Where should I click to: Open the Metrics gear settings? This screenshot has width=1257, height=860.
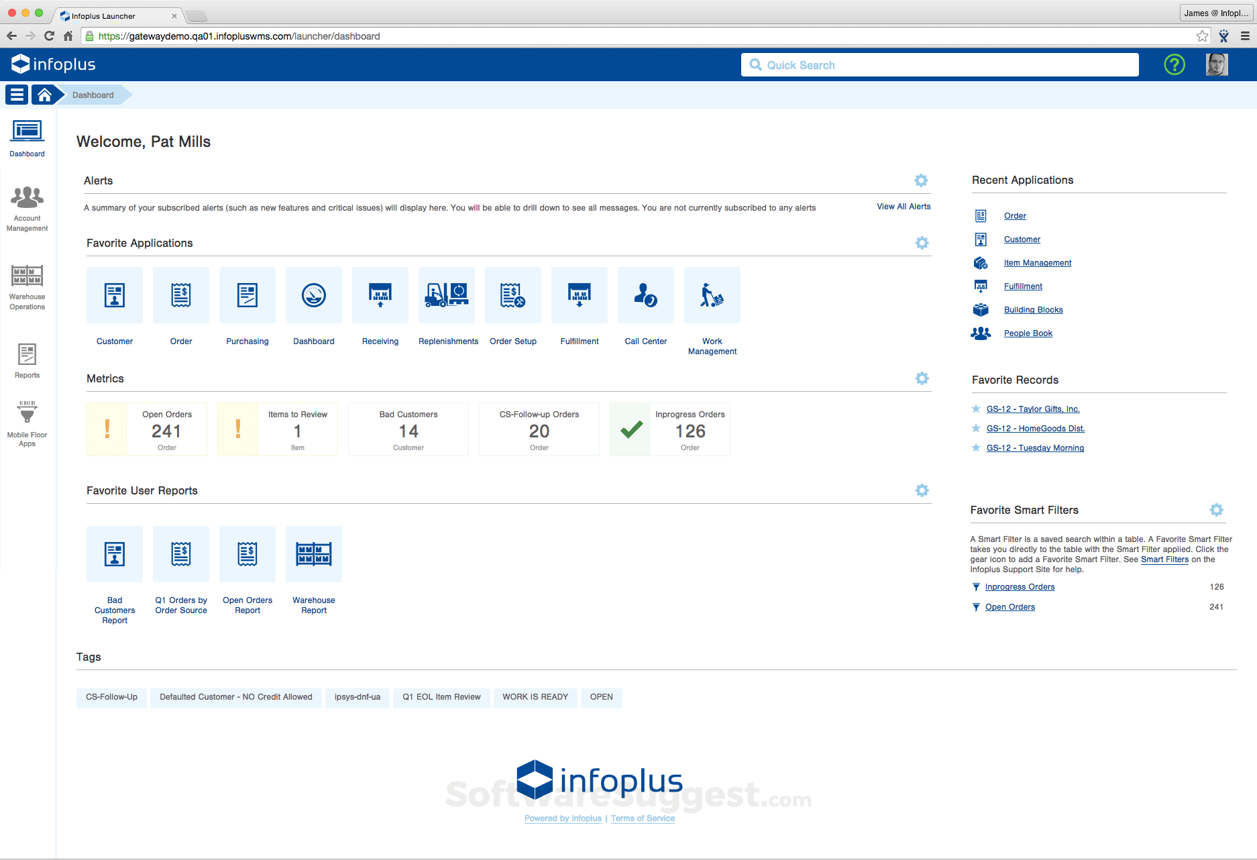[922, 378]
